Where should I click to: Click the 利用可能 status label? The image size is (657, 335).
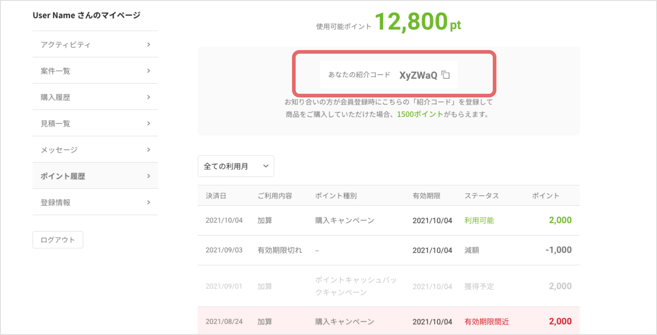pyautogui.click(x=478, y=220)
